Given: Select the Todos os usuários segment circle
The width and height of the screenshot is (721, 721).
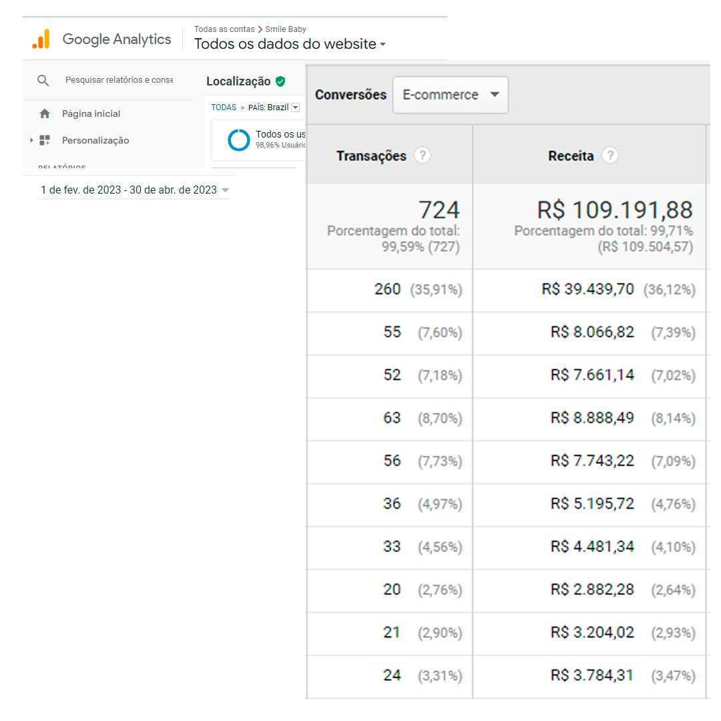Looking at the screenshot, I should (238, 140).
